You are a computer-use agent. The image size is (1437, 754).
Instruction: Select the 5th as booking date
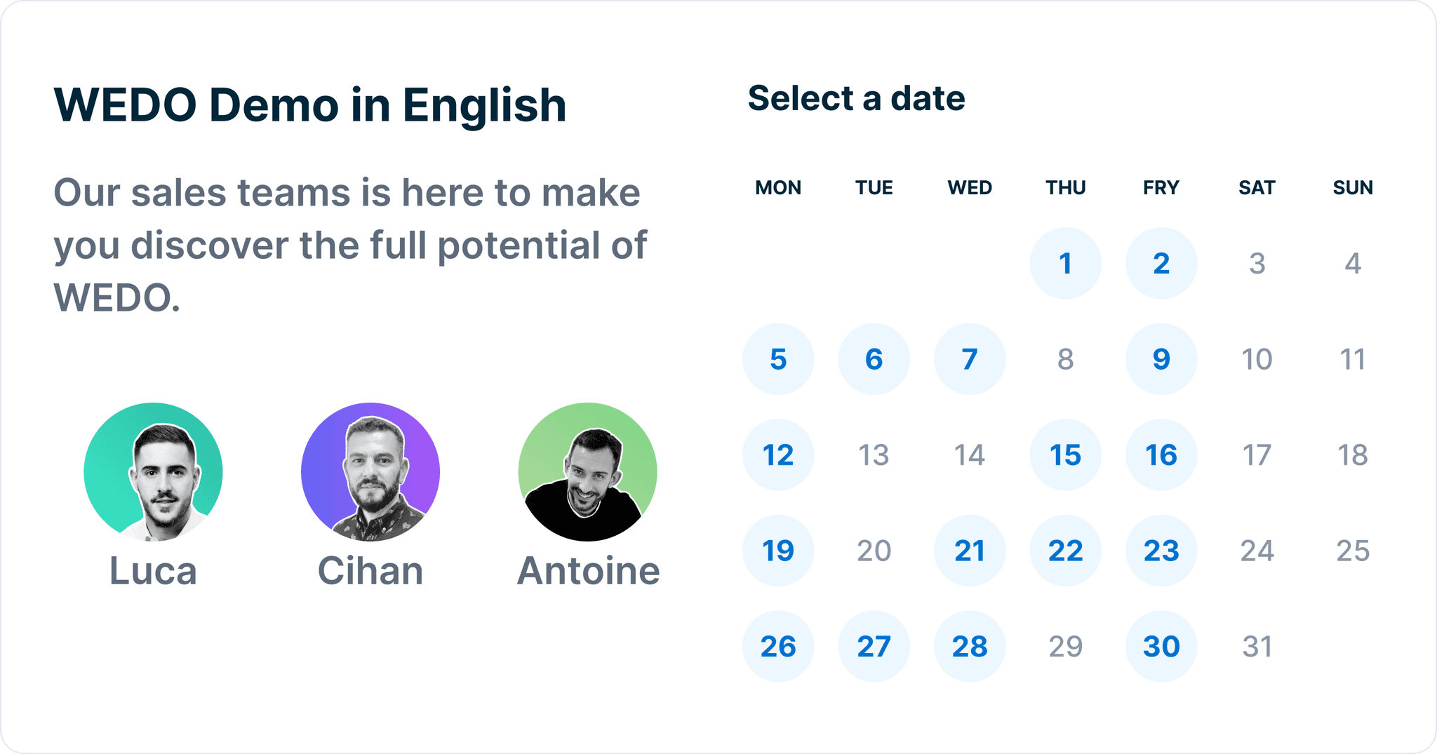click(778, 358)
